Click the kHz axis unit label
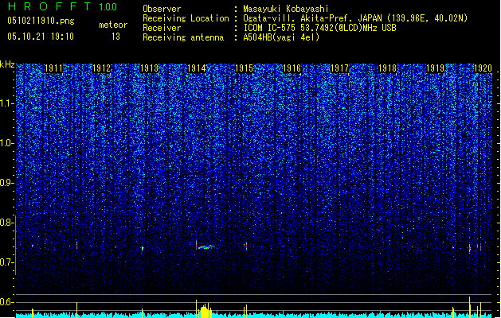 coord(7,64)
